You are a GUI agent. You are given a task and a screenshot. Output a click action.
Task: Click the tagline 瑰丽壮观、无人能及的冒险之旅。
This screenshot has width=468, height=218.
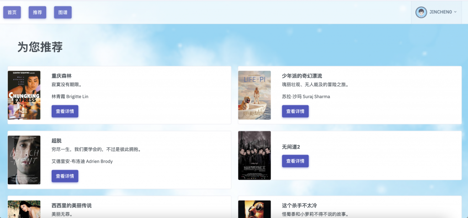(x=315, y=84)
